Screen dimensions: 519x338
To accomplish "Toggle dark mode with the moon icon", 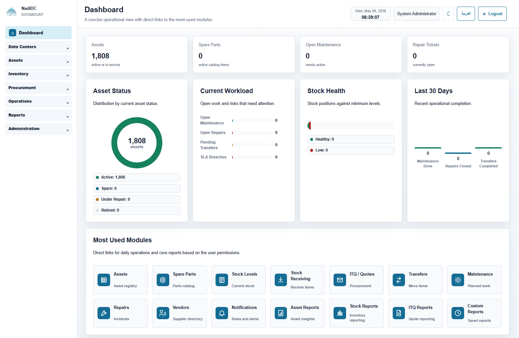I will 448,14.
